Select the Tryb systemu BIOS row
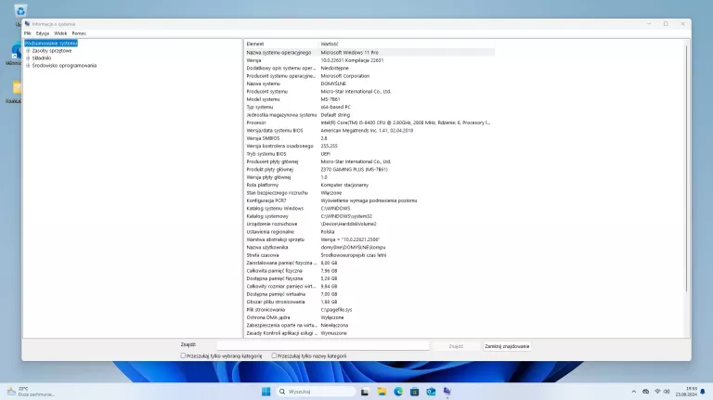Viewport: 713px width, 400px height. pos(369,154)
